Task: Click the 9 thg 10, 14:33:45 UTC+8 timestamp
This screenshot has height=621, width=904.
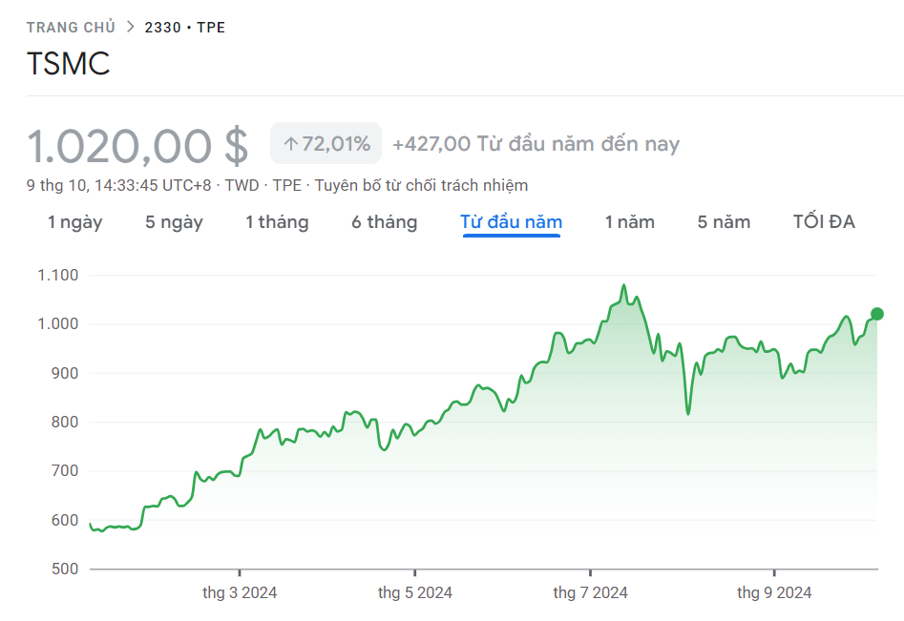Action: (x=118, y=185)
